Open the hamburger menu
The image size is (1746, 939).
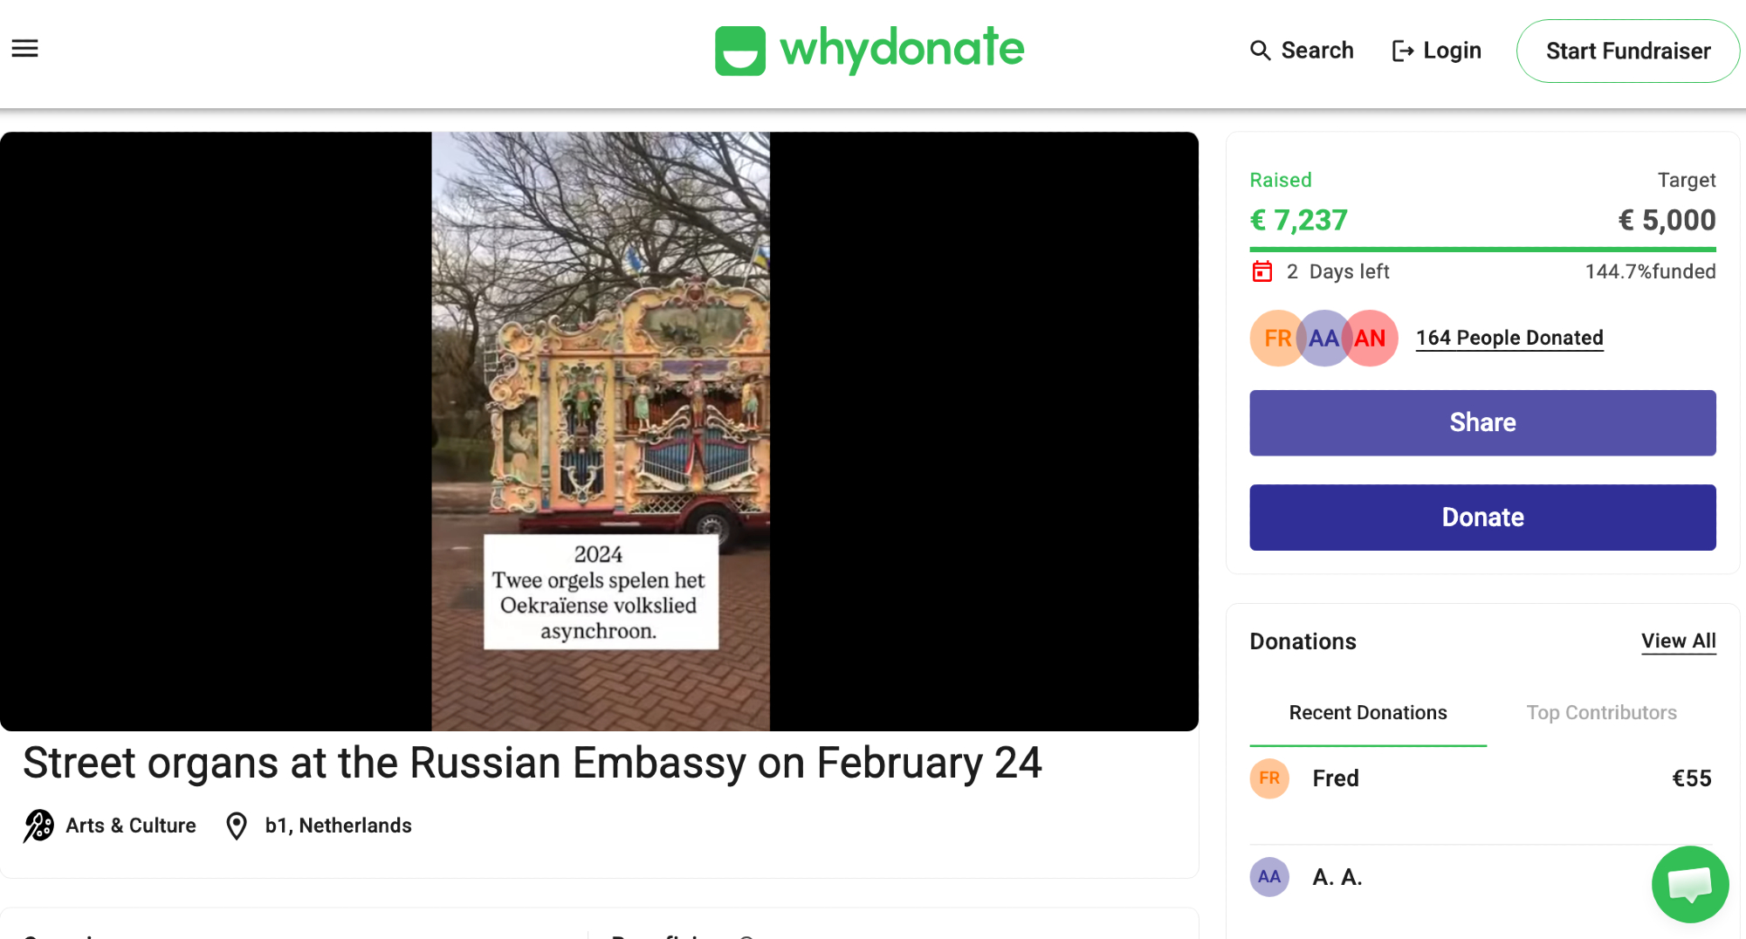click(x=24, y=49)
